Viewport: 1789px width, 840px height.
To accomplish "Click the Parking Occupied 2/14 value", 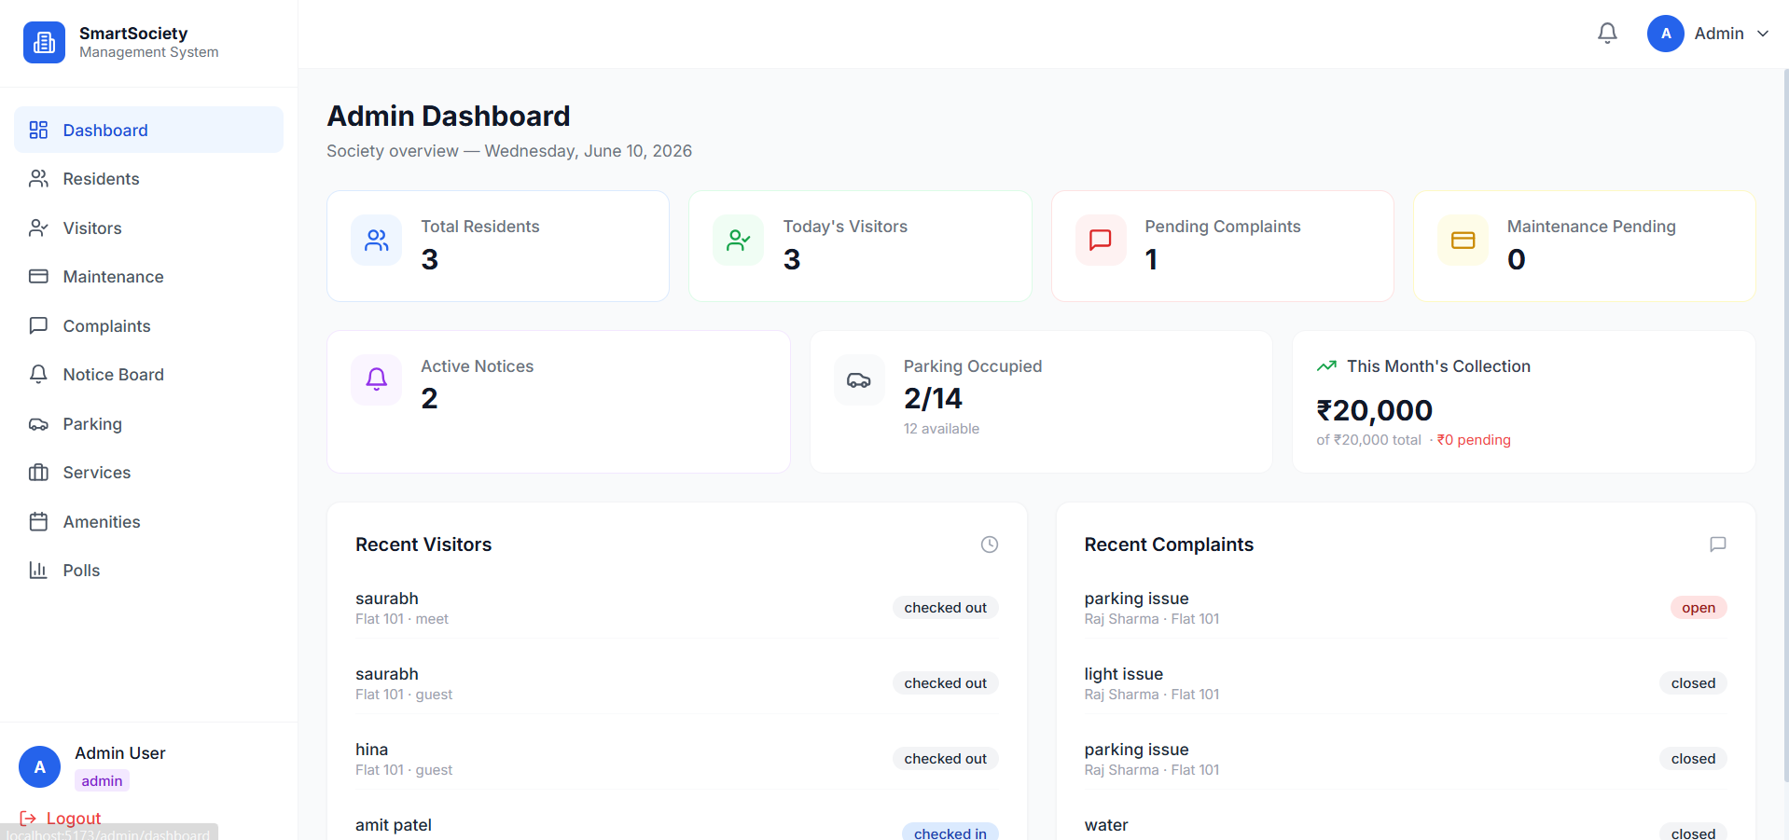I will (x=933, y=398).
